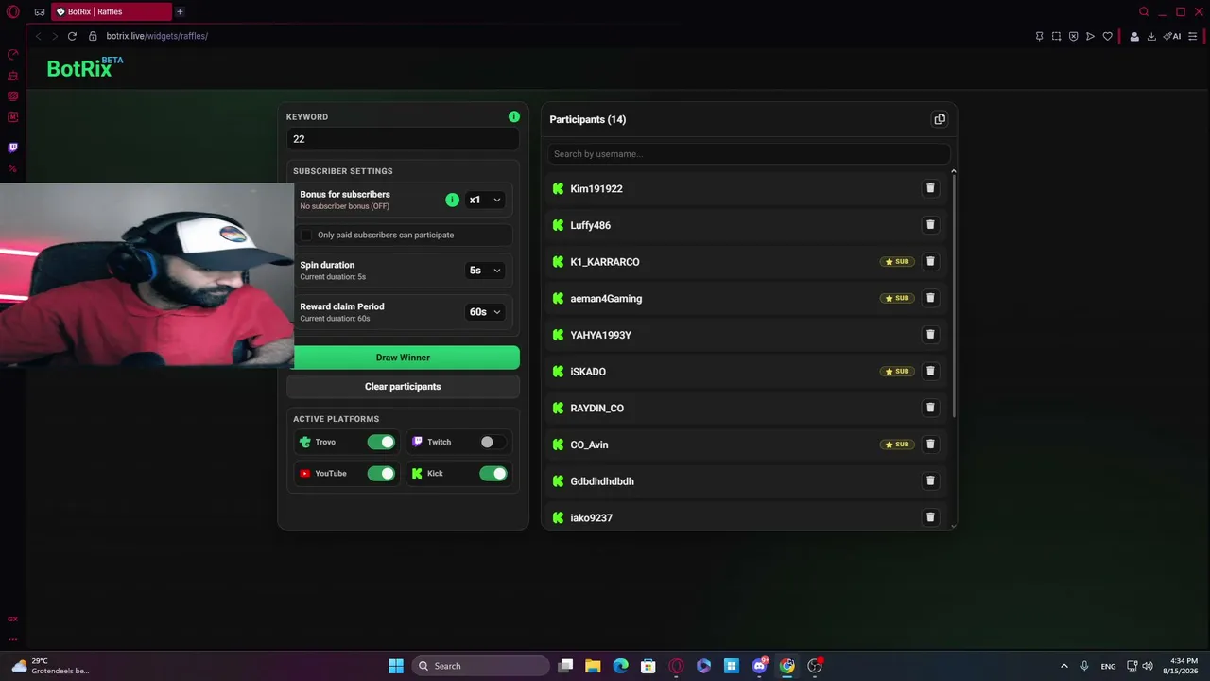1210x681 pixels.
Task: Copy the participants list
Action: point(940,119)
